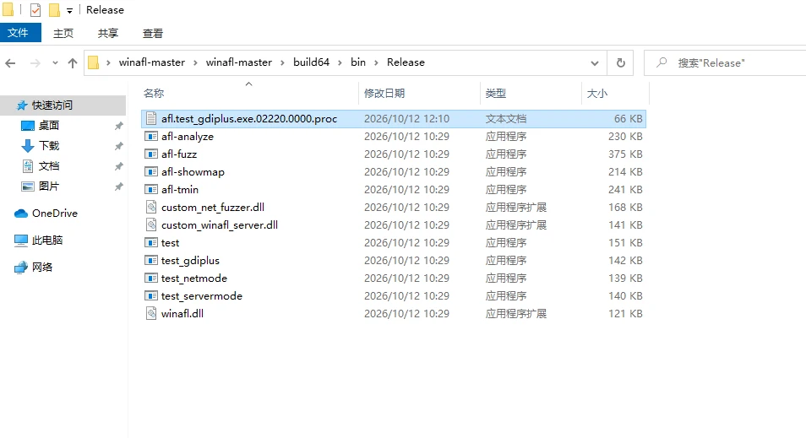Open the address bar history dropdown
The width and height of the screenshot is (806, 438).
[594, 63]
